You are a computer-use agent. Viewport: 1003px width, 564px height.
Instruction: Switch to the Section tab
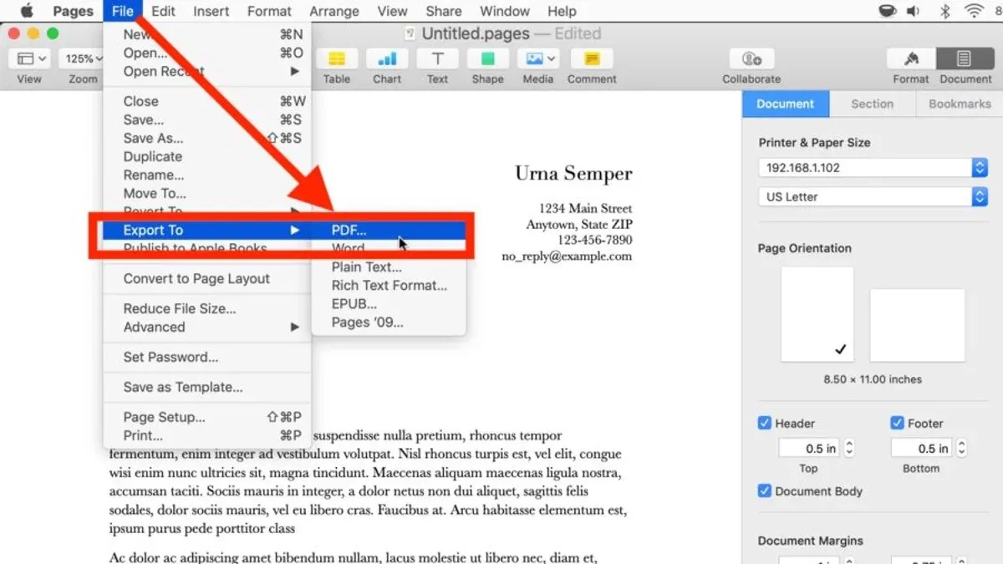tap(872, 104)
